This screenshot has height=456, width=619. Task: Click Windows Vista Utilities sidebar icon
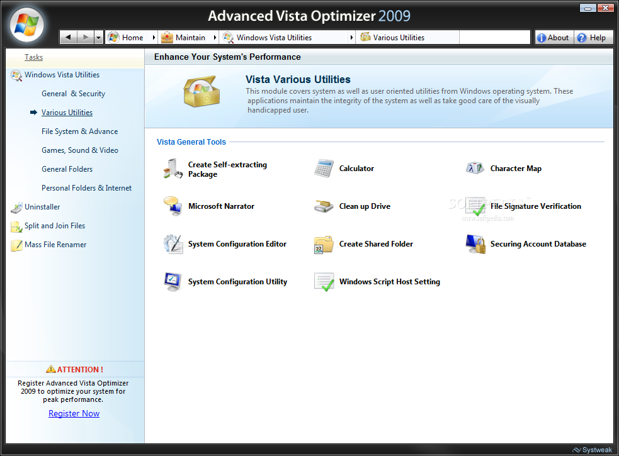(x=16, y=75)
